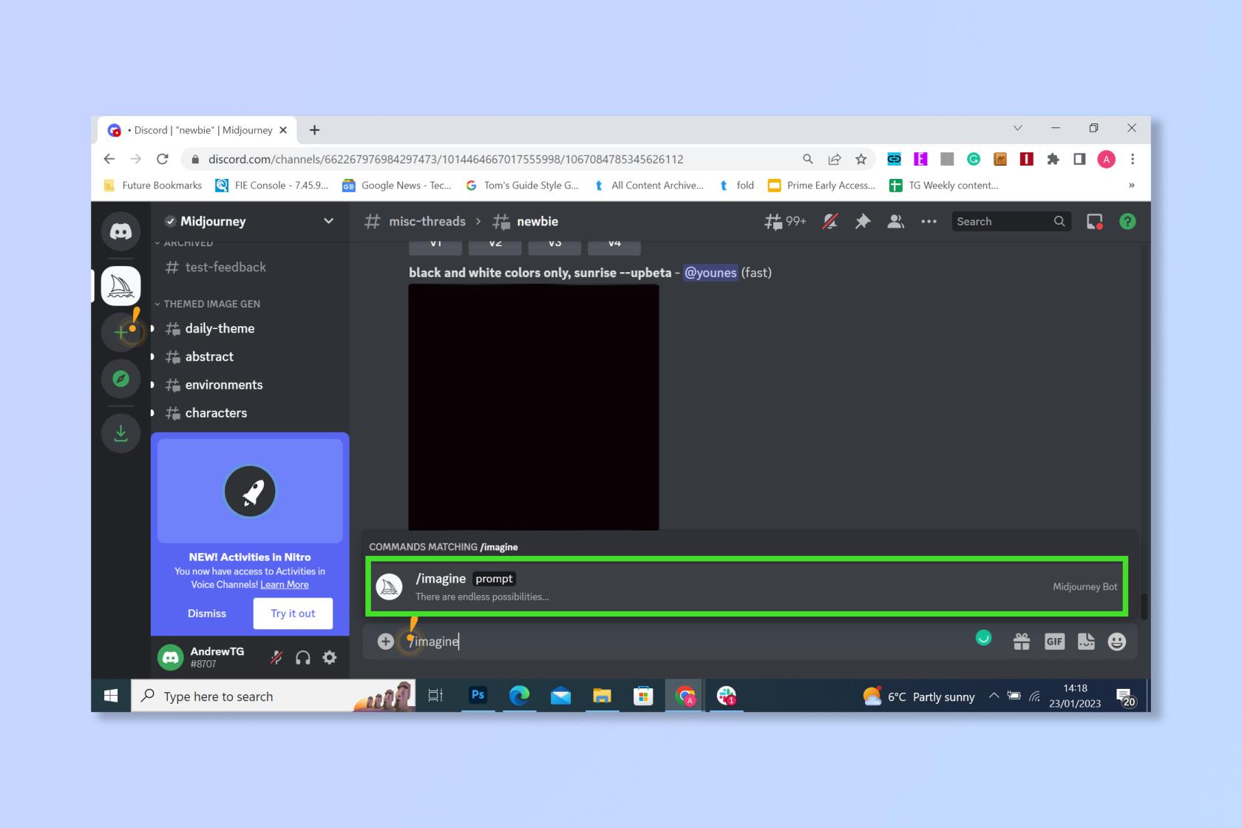Screen dimensions: 1242x828
Task: Open the FIE Console bookmark
Action: 271,186
